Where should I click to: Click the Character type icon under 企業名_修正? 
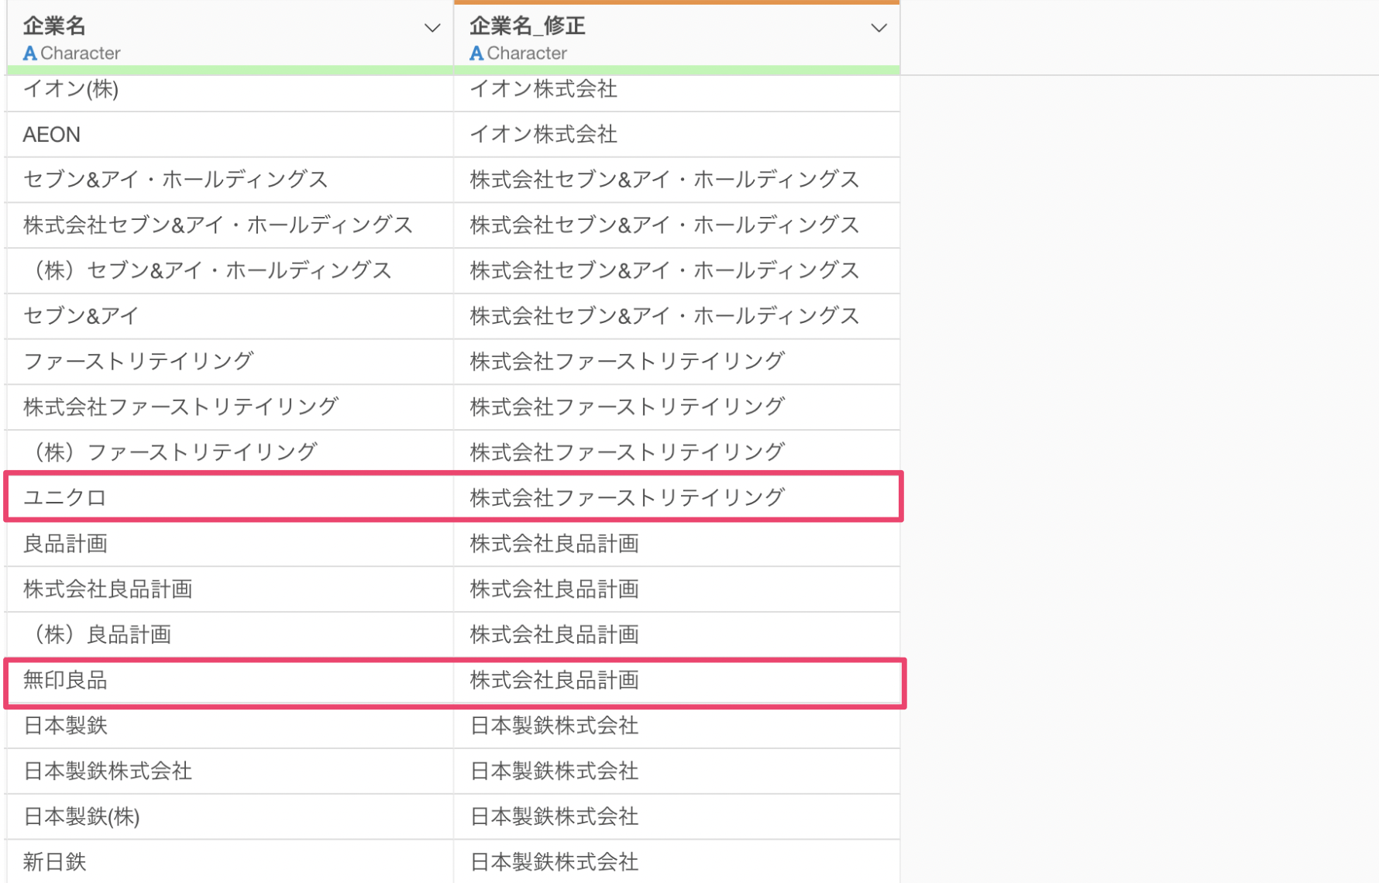(476, 53)
